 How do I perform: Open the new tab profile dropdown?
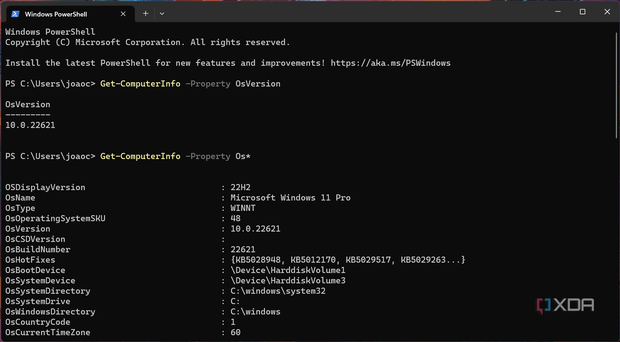[x=162, y=14]
